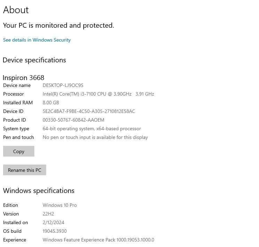Select the Product ID 00330-50767-60842-AAOEM
The image size is (259, 247).
point(73,120)
